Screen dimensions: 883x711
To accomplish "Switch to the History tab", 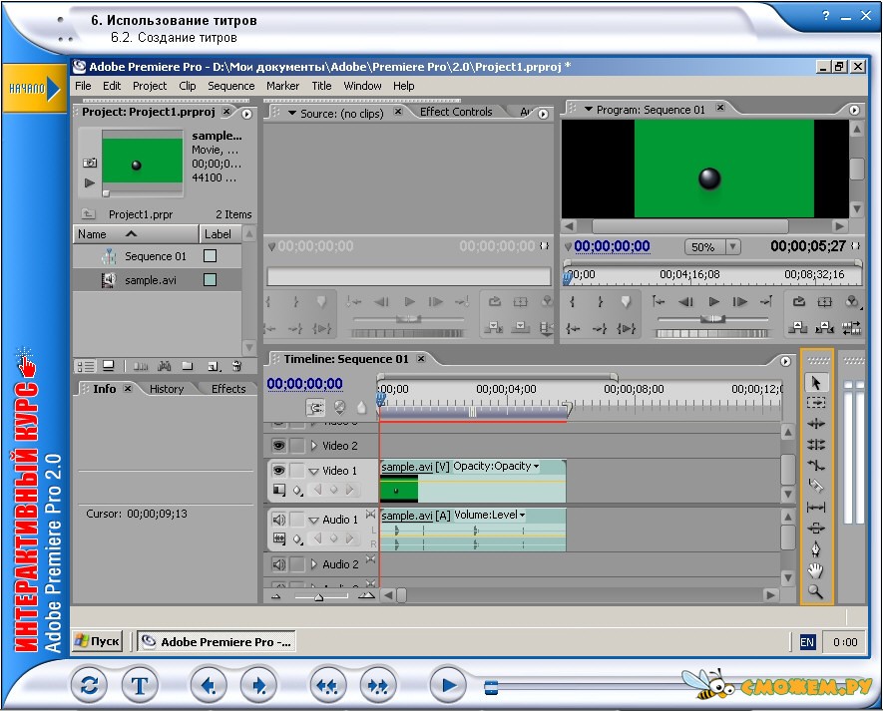I will click(167, 389).
